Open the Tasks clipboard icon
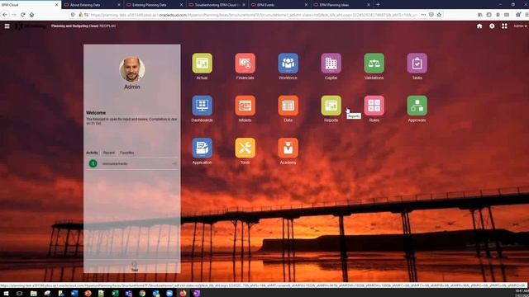This screenshot has width=529, height=297. coord(417,63)
